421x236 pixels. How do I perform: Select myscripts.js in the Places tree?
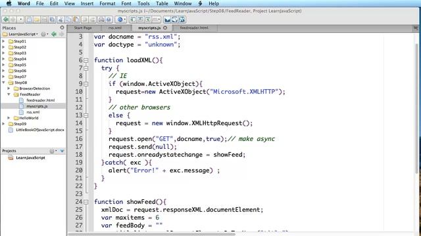coord(37,106)
